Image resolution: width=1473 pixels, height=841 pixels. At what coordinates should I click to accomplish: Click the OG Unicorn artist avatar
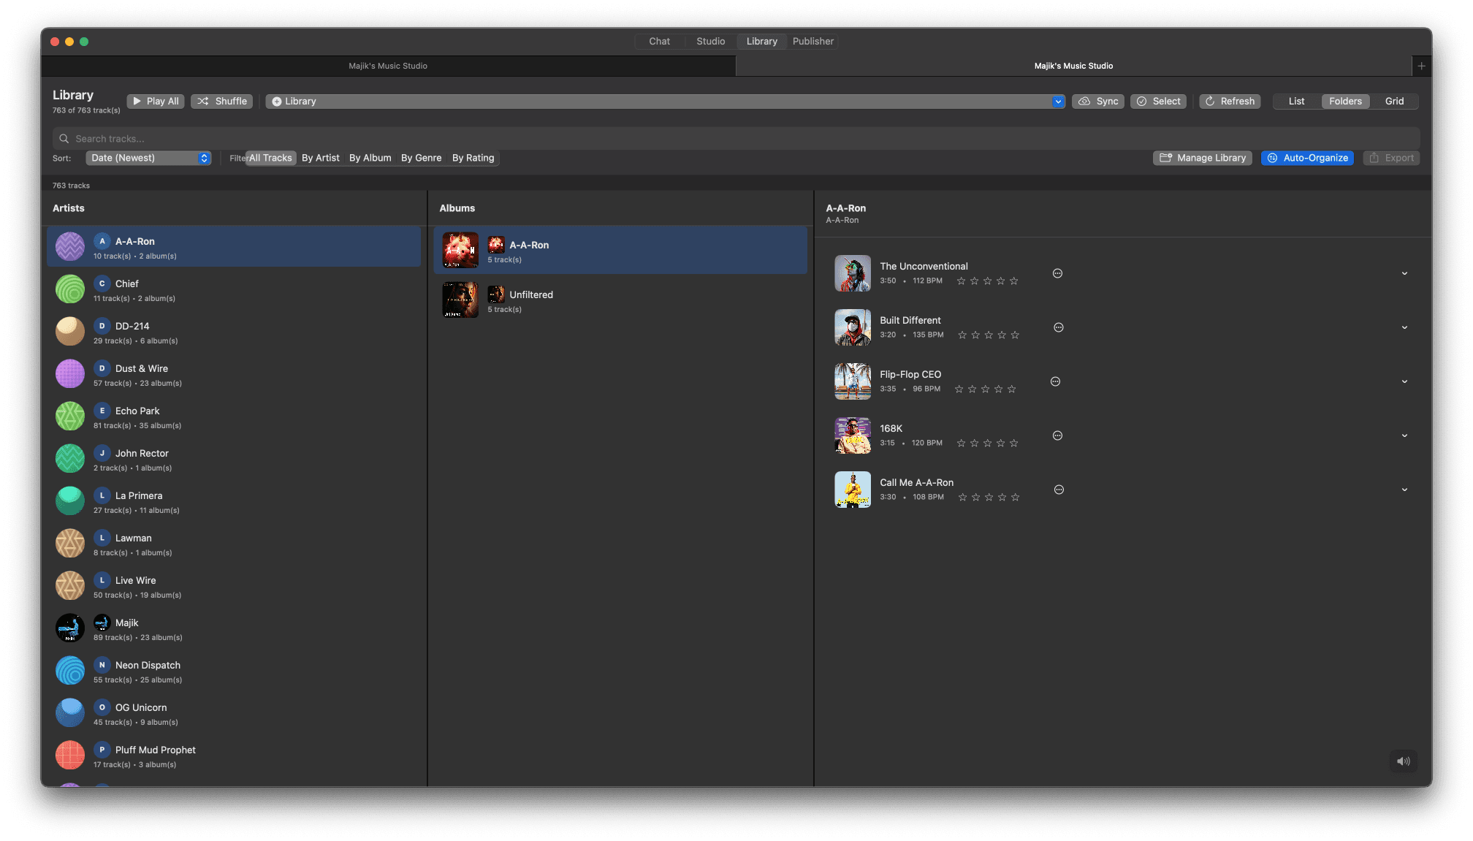click(x=70, y=712)
